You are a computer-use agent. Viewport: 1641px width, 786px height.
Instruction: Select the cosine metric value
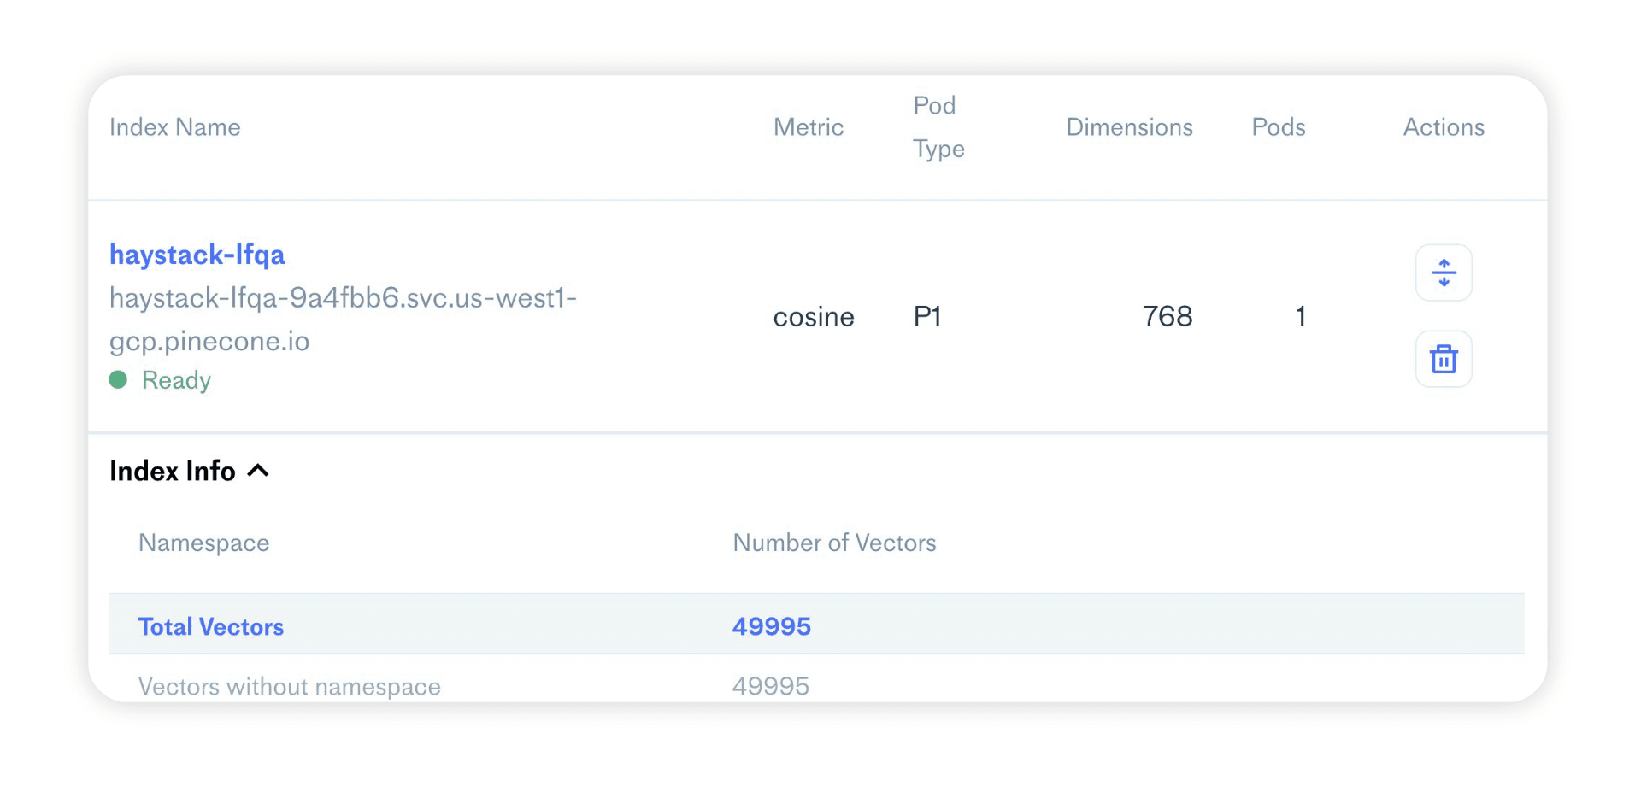point(813,317)
